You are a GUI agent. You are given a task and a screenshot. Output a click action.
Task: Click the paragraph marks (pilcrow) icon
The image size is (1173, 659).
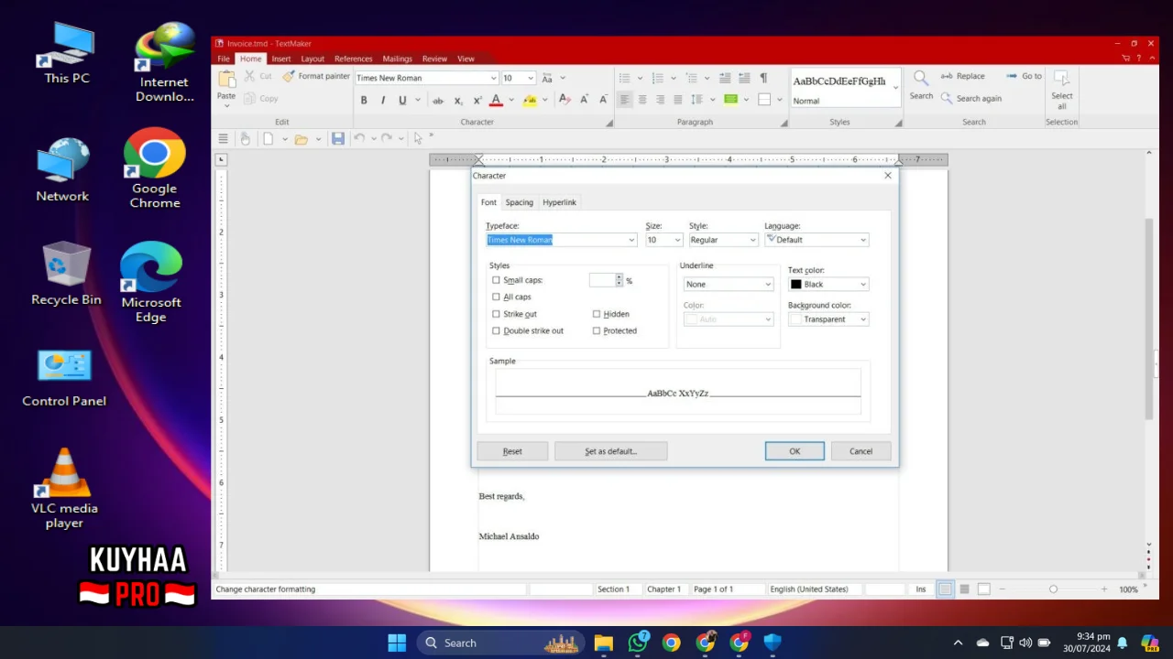(763, 78)
